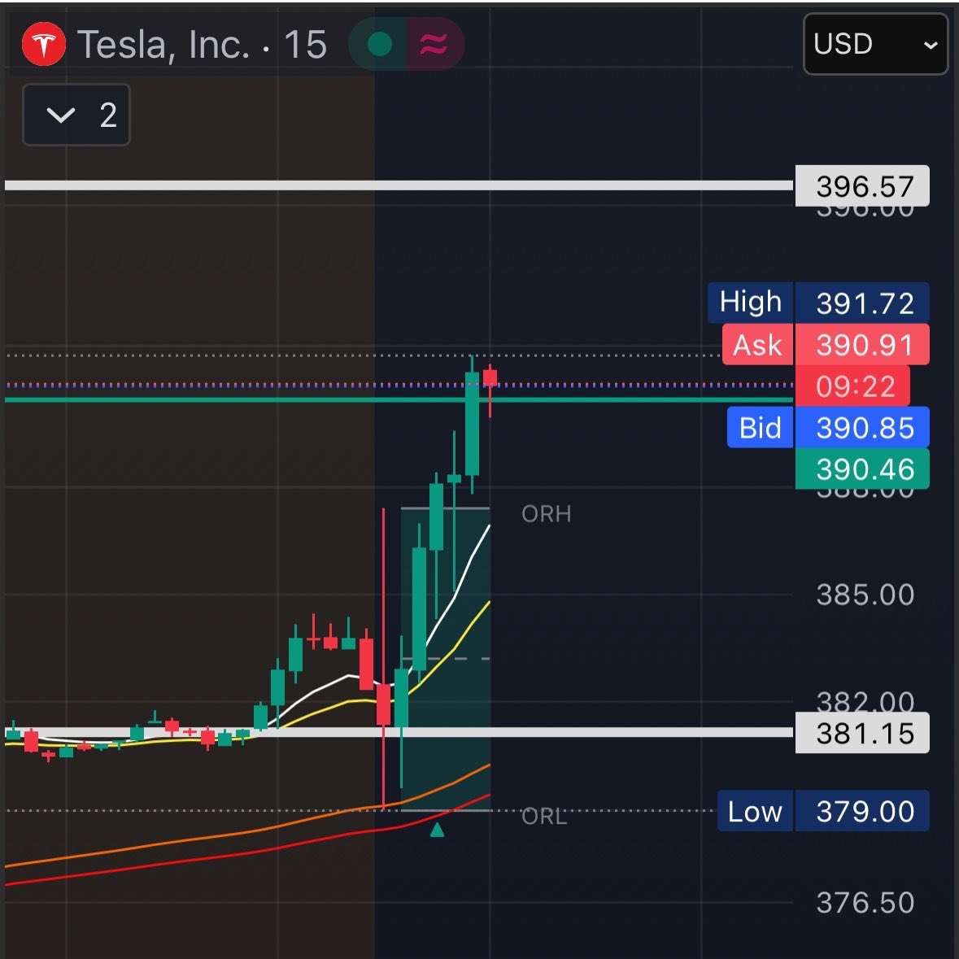Screen dimensions: 959x959
Task: Click the green up-arrow signal marker
Action: (437, 830)
